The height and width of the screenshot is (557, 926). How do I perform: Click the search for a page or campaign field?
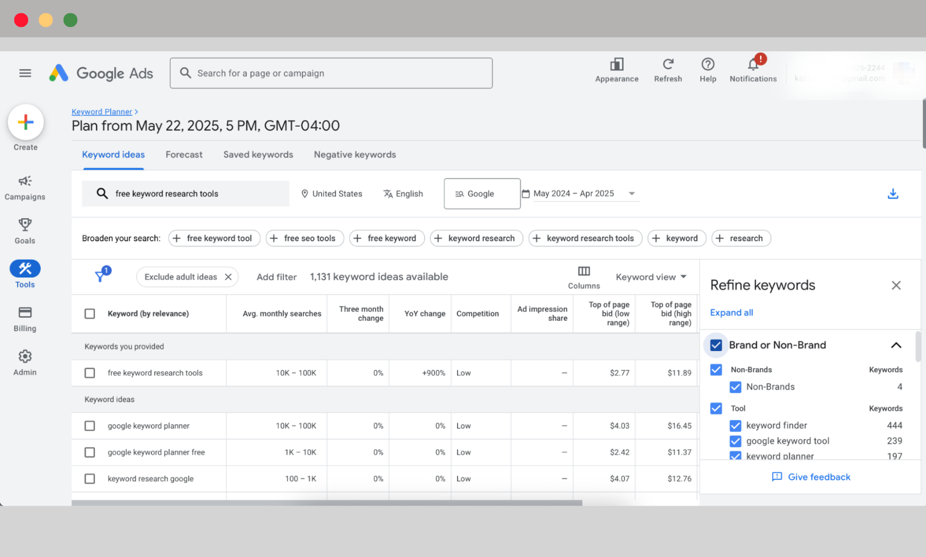pyautogui.click(x=331, y=73)
